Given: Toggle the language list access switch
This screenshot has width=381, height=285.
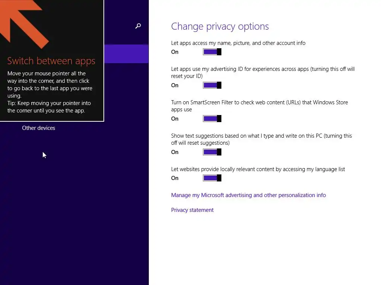Looking at the screenshot, I should tap(212, 178).
